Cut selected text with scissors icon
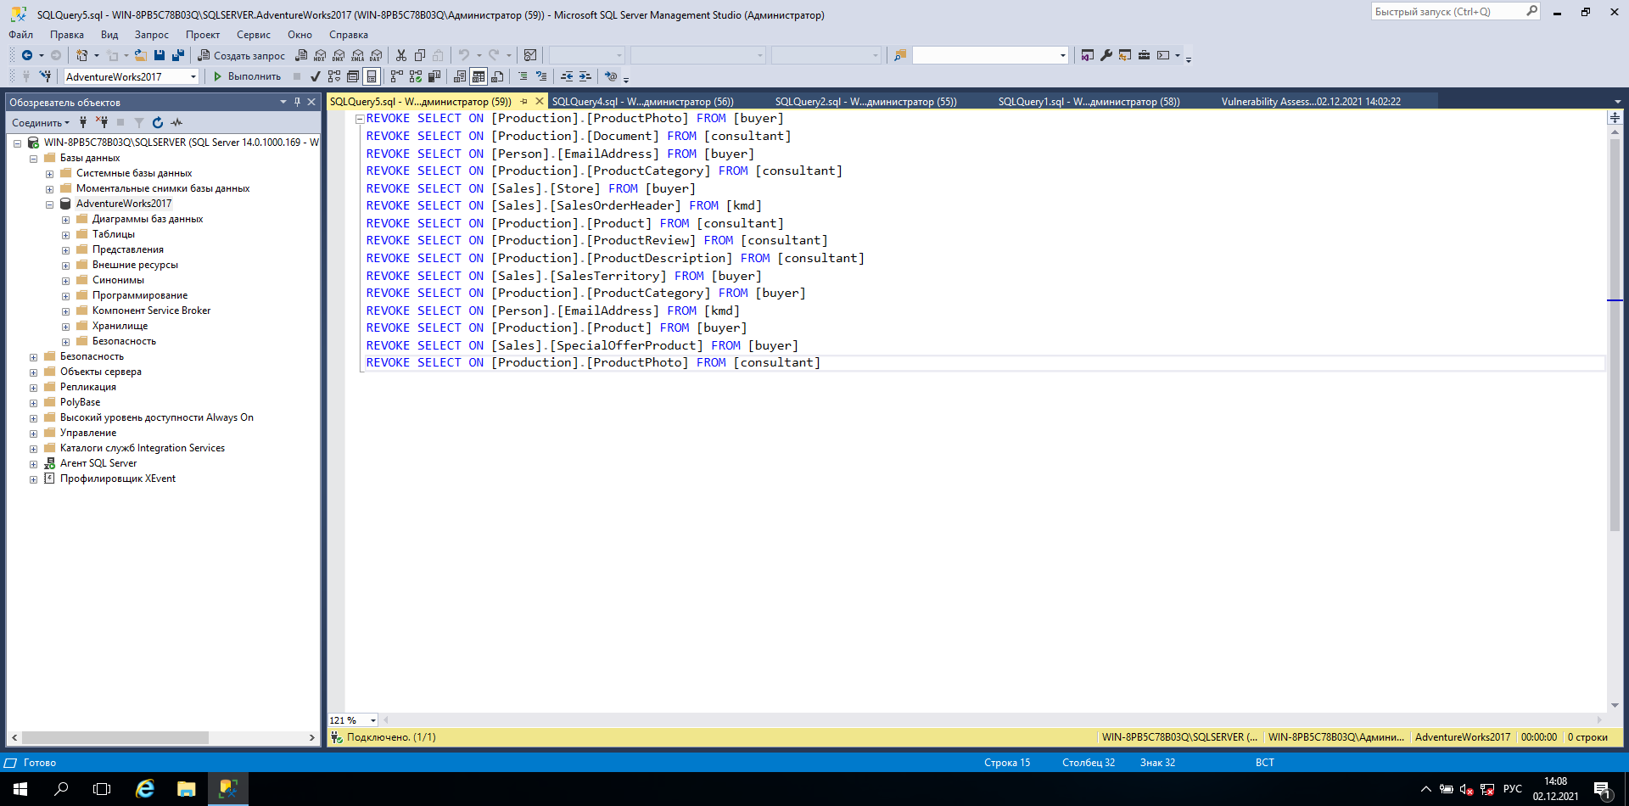Image resolution: width=1629 pixels, height=806 pixels. [401, 55]
